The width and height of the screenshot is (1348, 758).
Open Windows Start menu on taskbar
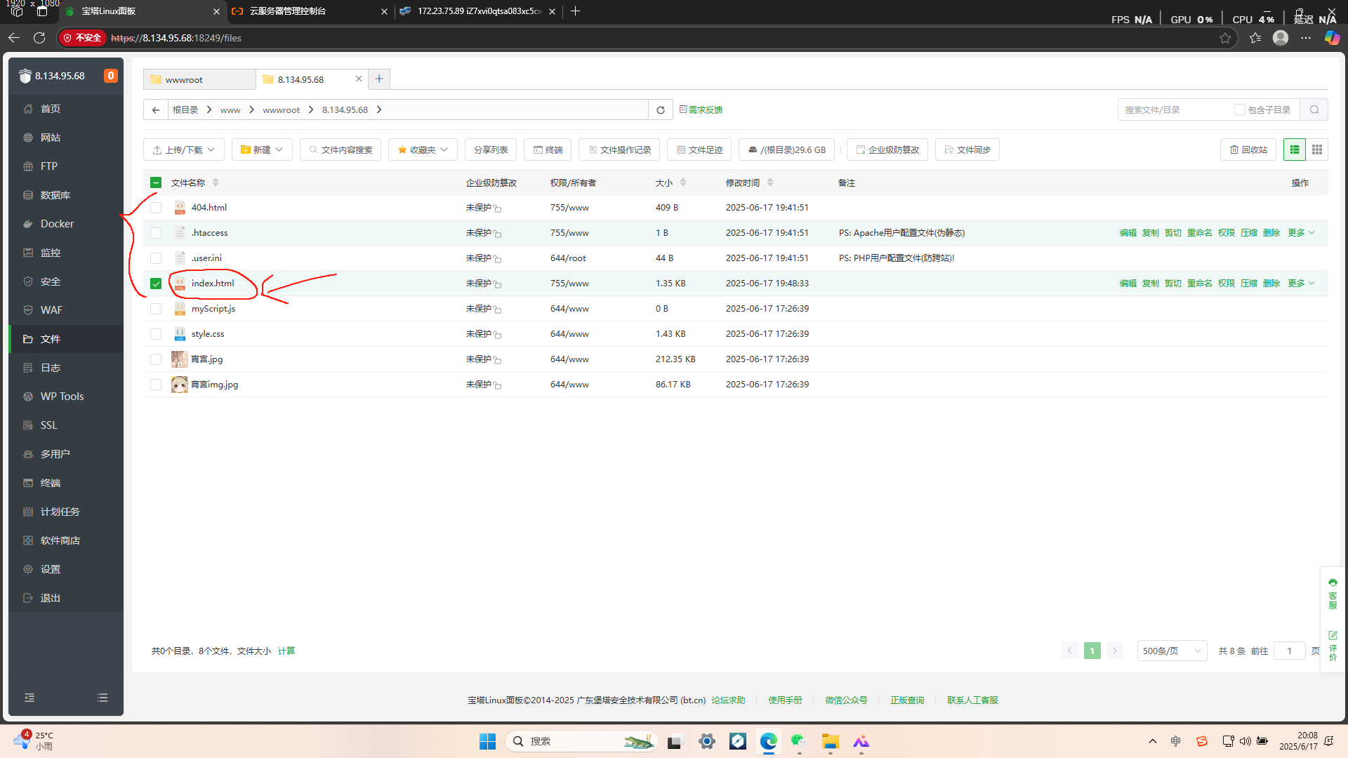pyautogui.click(x=487, y=741)
